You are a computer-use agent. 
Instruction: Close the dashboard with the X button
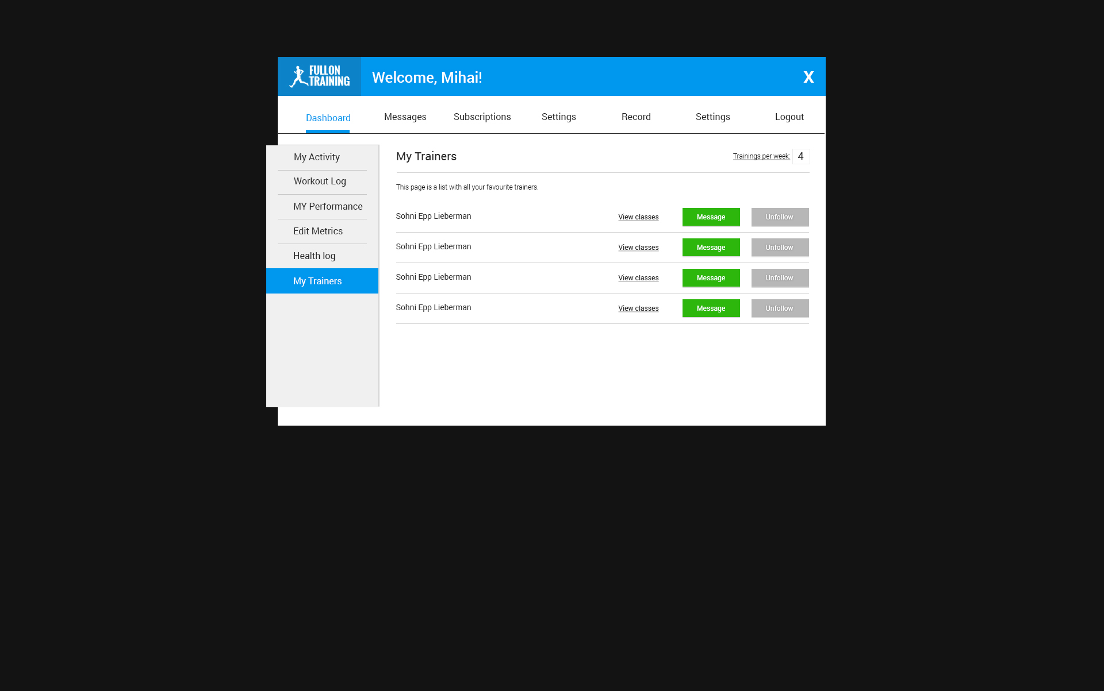(808, 77)
